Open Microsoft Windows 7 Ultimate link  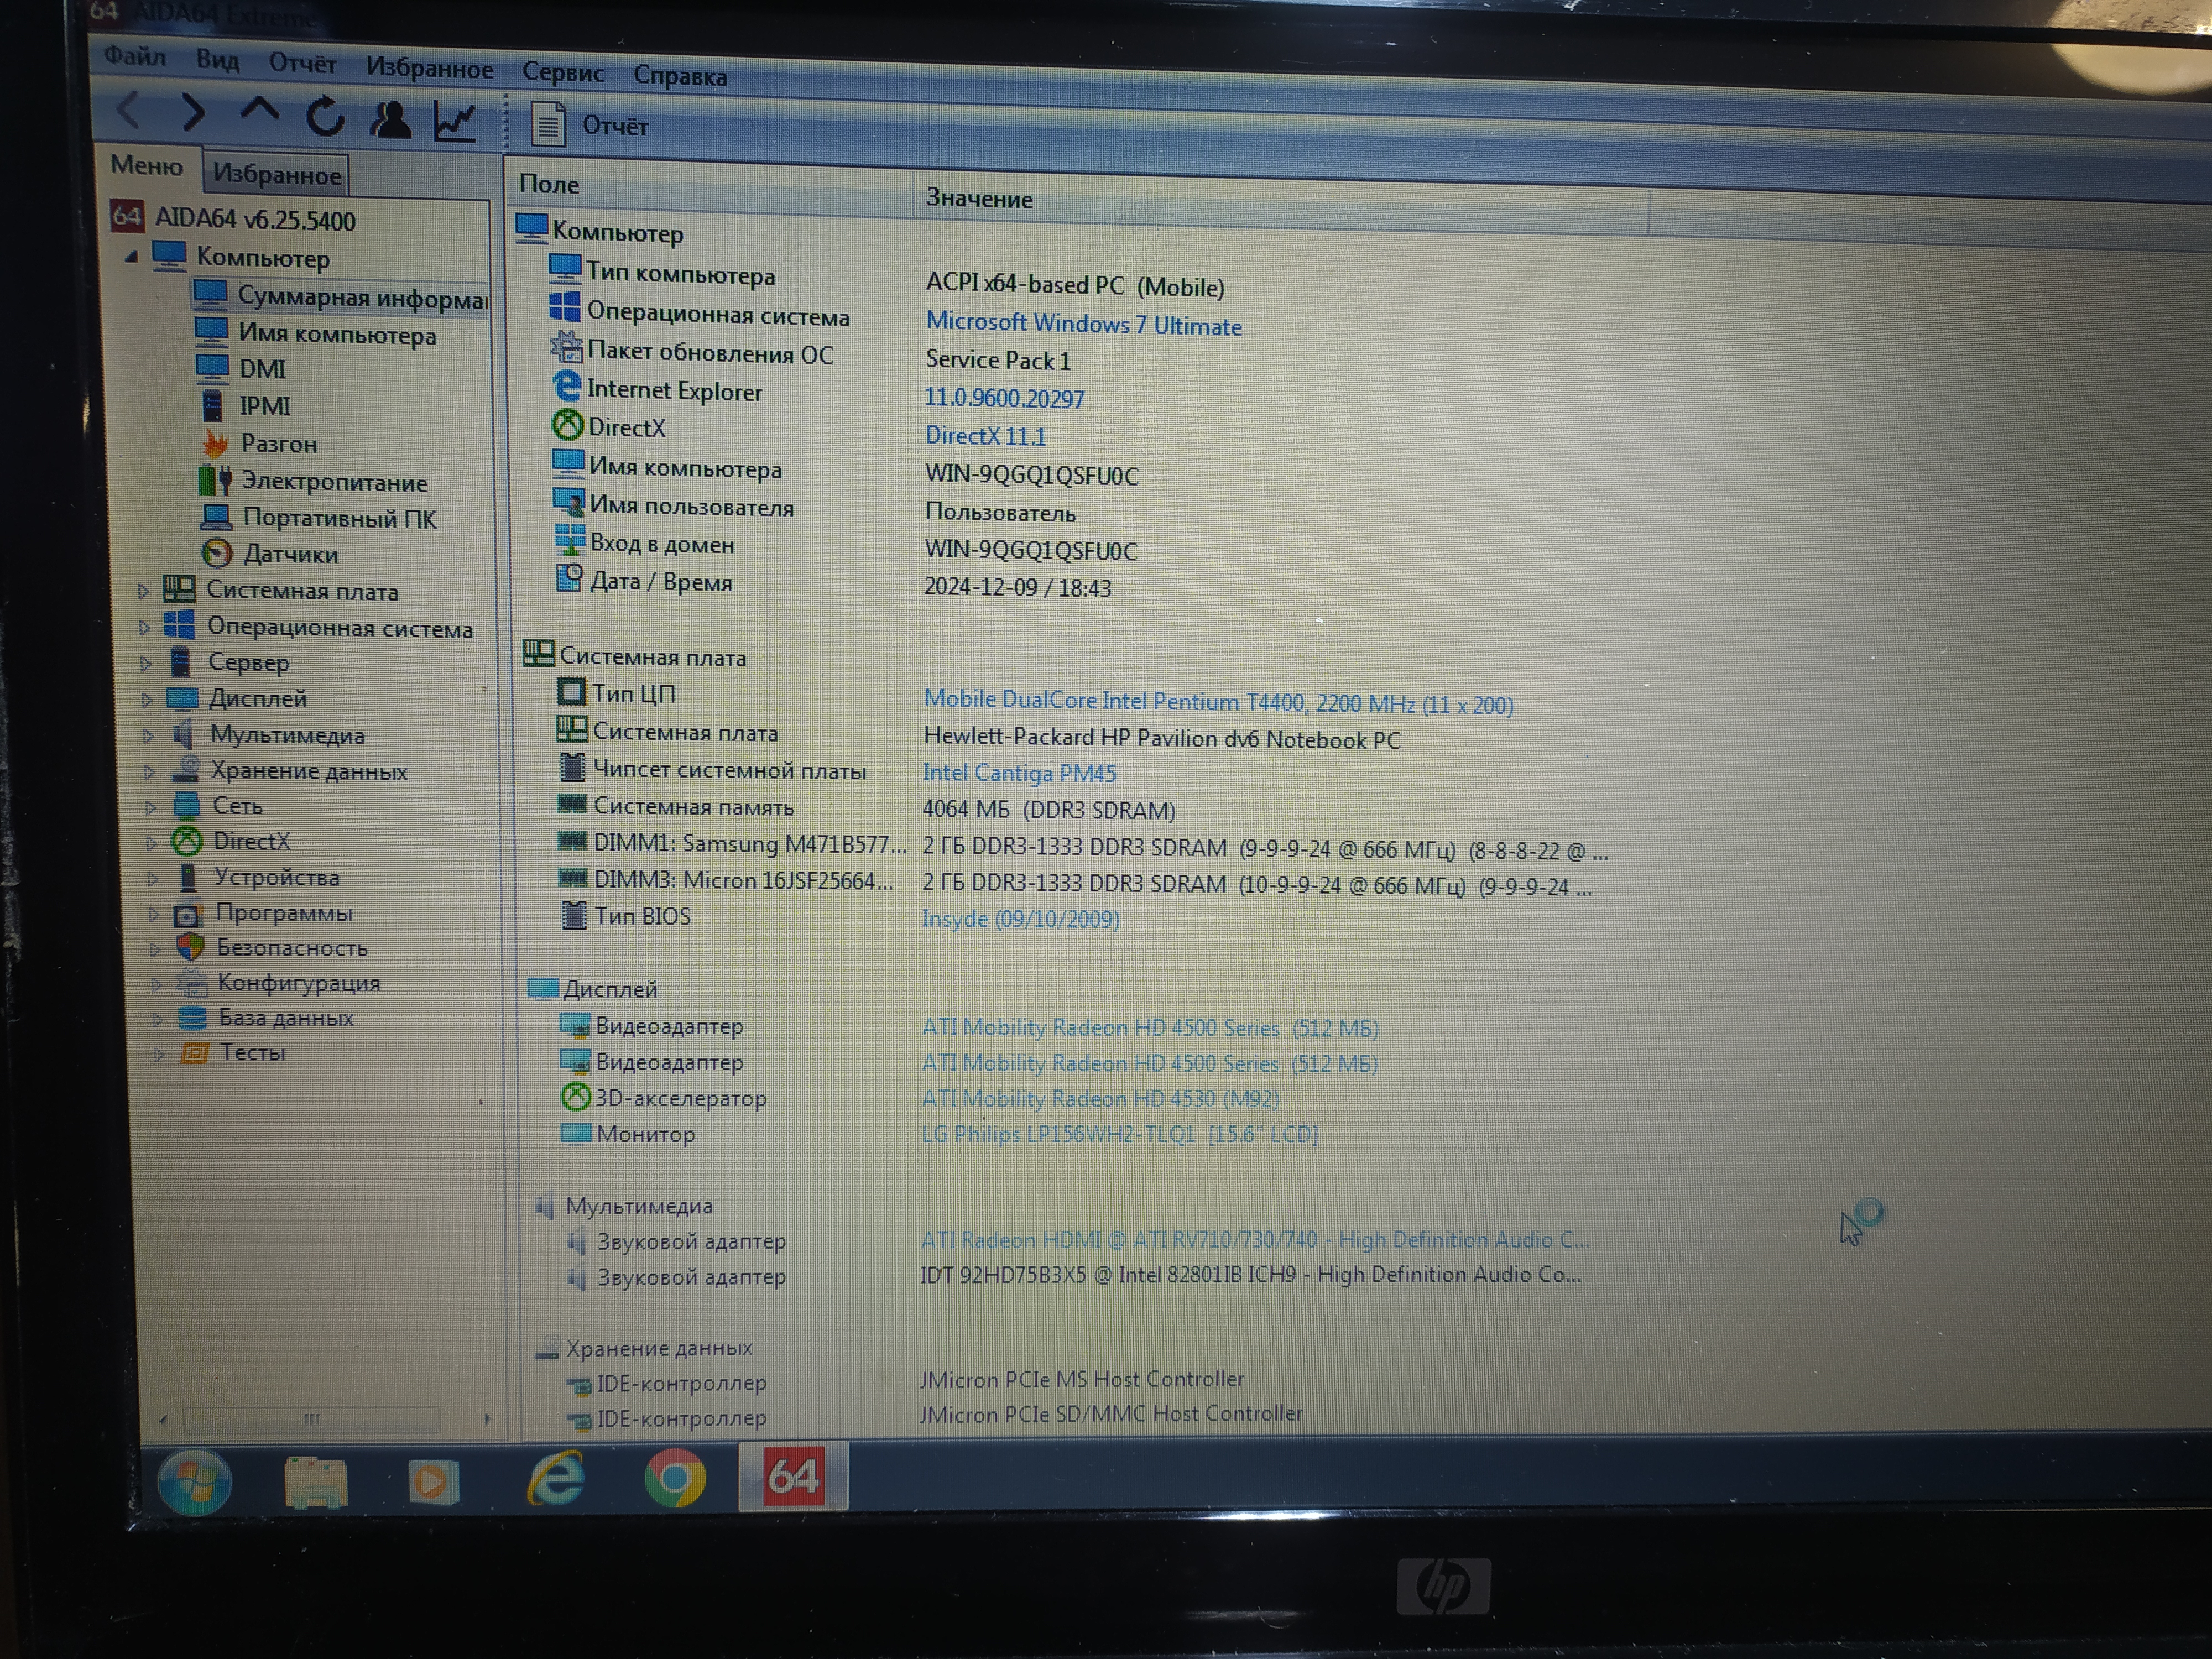(1083, 324)
